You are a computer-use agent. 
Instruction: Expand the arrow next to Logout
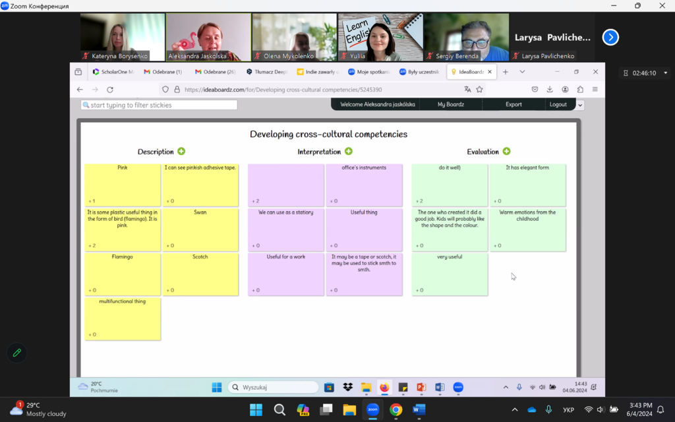[x=580, y=105]
